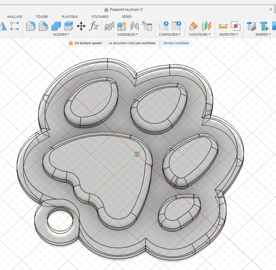Select the midplane construction tool
276x270 pixels.
pos(206,26)
